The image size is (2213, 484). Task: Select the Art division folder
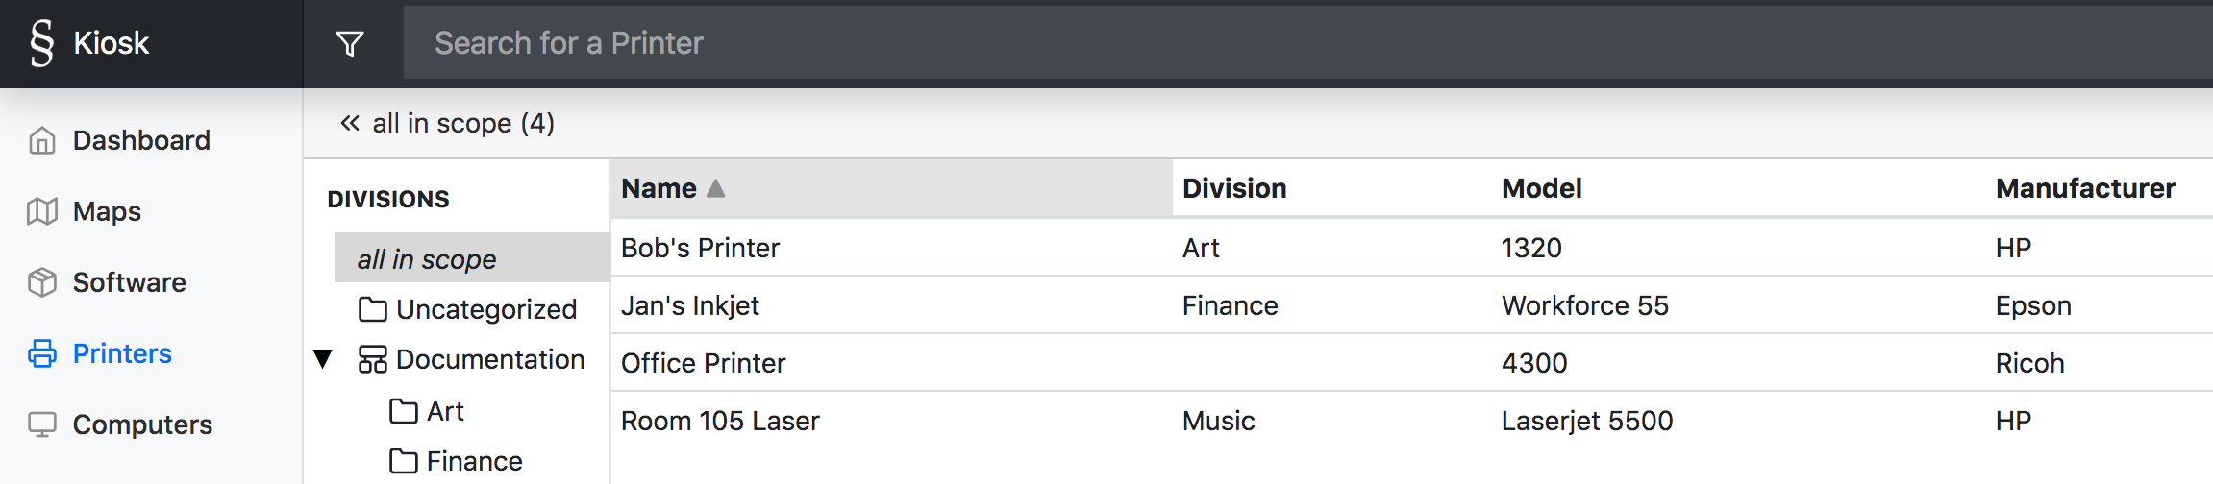tap(427, 411)
